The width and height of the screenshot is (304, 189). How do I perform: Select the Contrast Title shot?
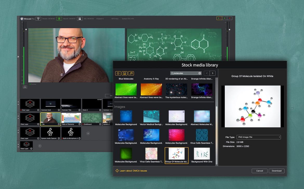click(71, 105)
